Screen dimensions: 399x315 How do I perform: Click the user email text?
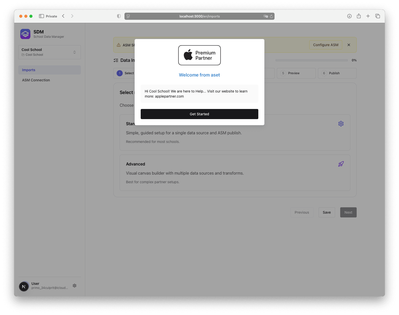click(50, 288)
